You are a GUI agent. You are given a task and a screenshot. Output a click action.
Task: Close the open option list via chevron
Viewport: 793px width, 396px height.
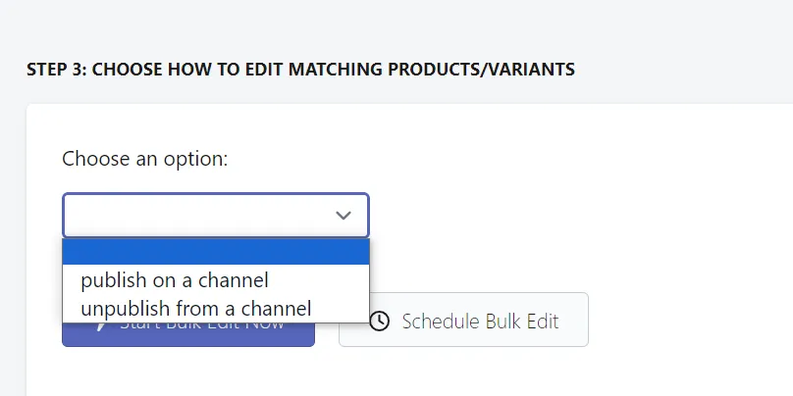344,216
